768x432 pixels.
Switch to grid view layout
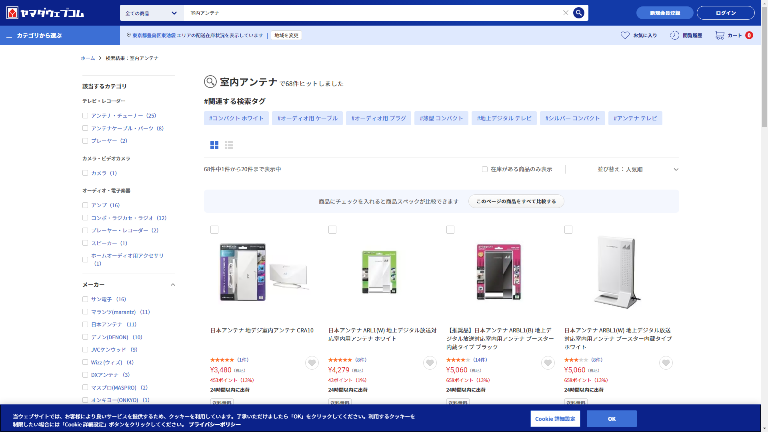[x=214, y=145]
